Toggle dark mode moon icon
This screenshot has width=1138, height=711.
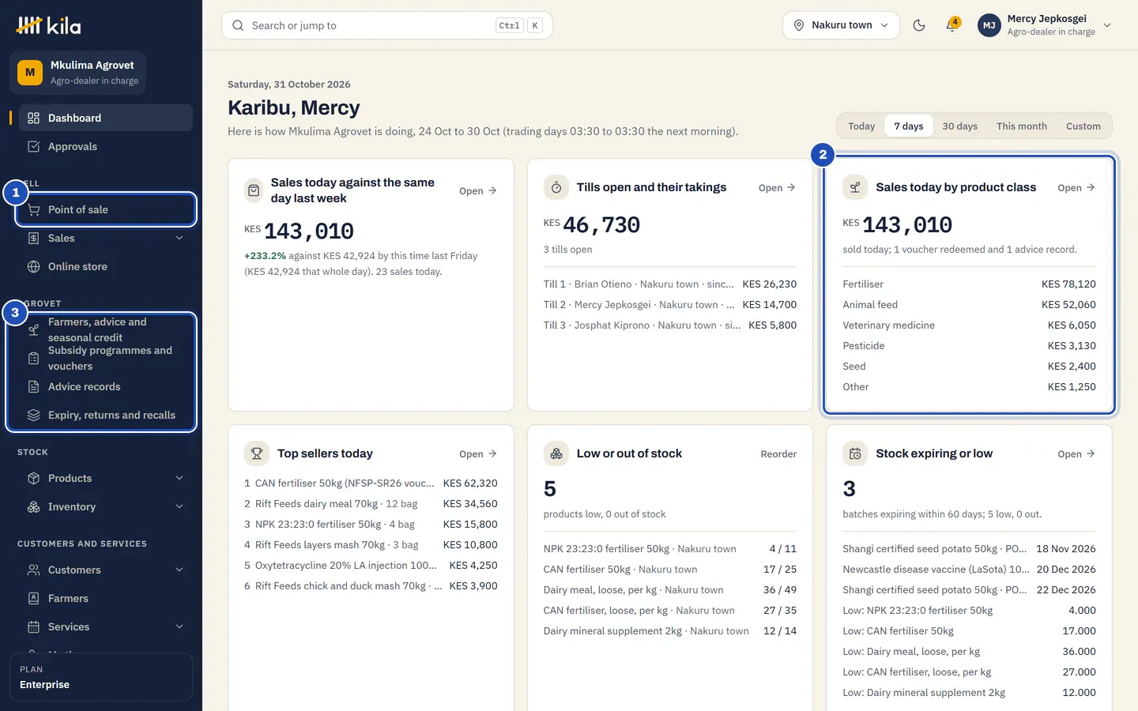[x=919, y=25]
